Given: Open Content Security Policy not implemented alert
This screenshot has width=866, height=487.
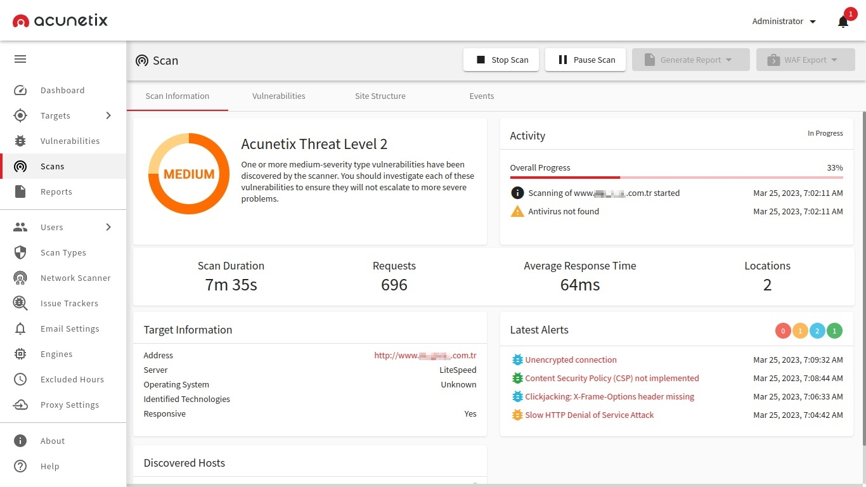Looking at the screenshot, I should [x=612, y=378].
